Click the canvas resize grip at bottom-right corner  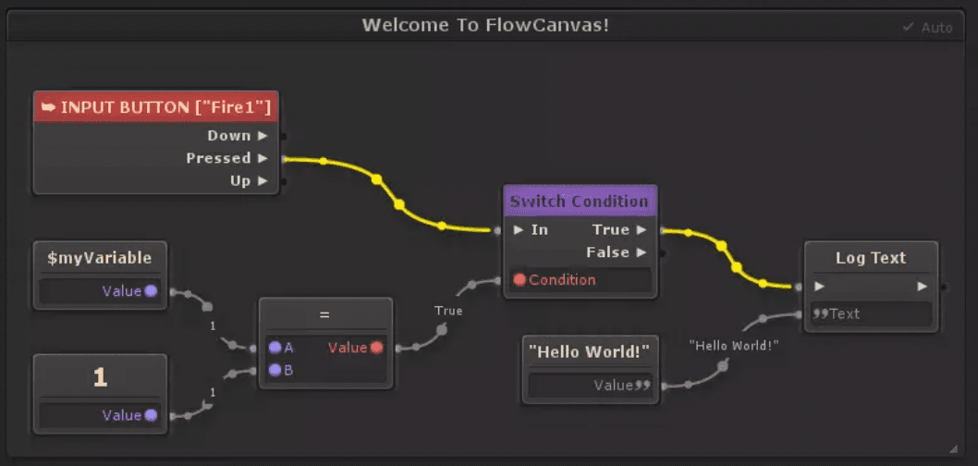point(953,448)
